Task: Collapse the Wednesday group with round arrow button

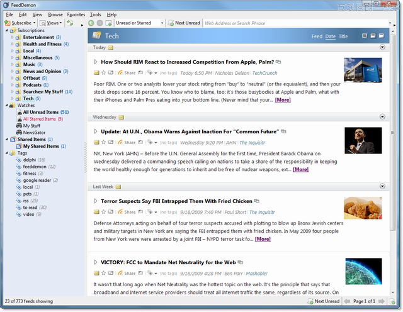Action: click(x=383, y=116)
